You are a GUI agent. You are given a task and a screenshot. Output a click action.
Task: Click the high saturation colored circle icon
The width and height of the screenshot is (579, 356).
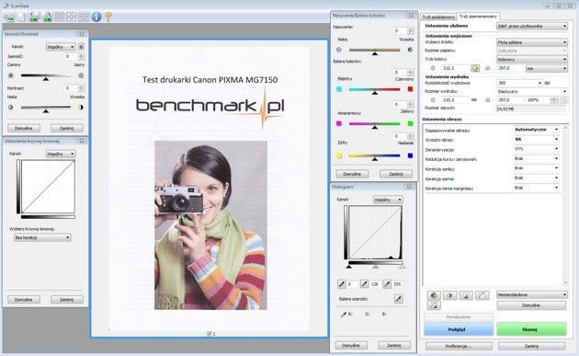pos(410,50)
